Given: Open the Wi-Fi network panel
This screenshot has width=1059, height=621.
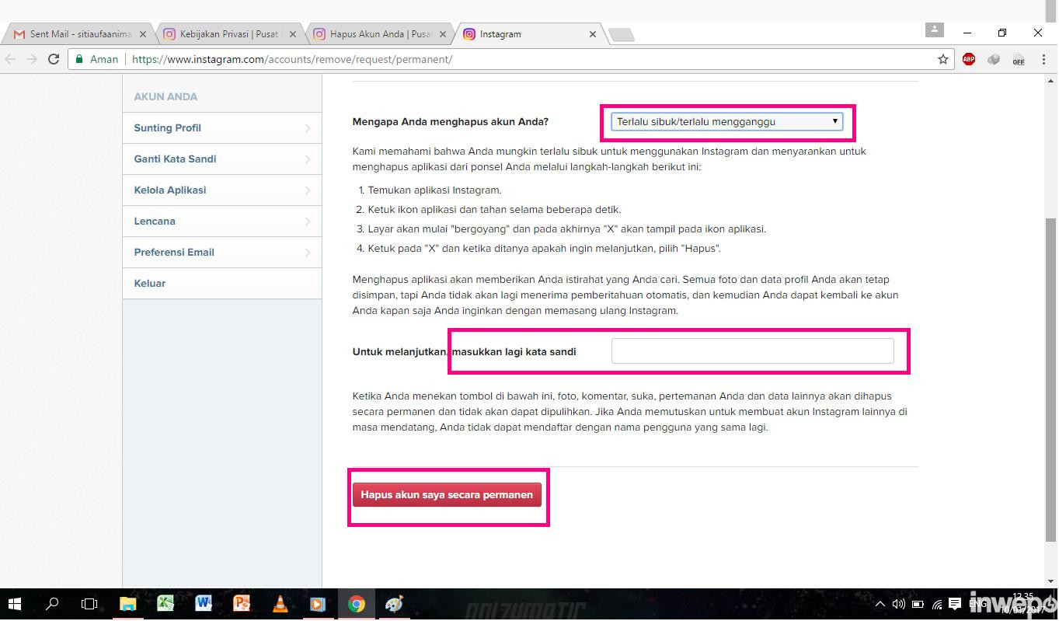Looking at the screenshot, I should pyautogui.click(x=937, y=604).
